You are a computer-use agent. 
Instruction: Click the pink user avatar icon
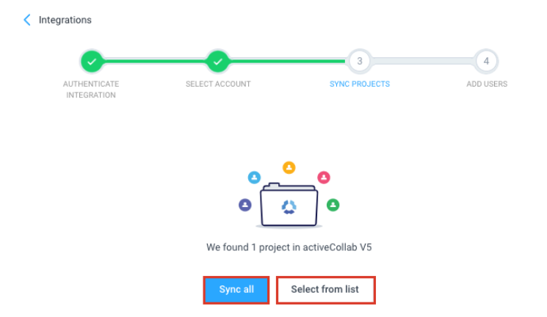324,178
